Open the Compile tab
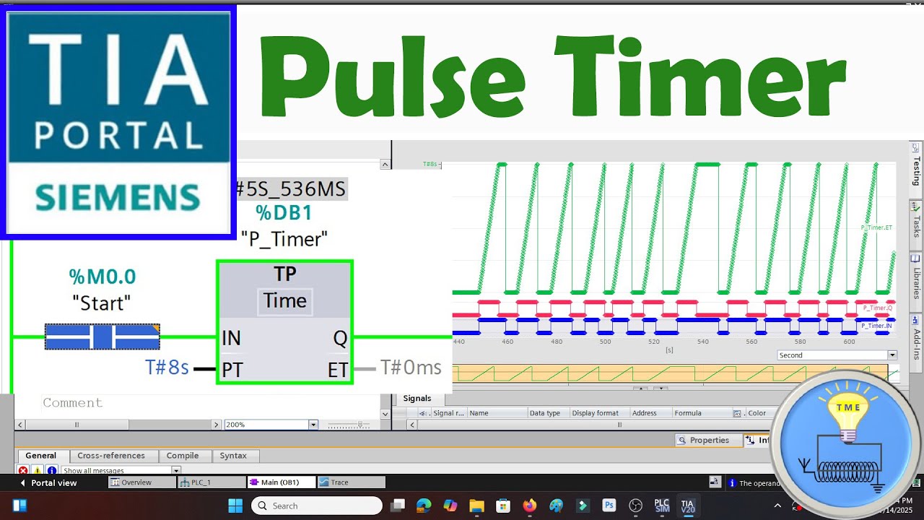The height and width of the screenshot is (520, 924). [183, 456]
